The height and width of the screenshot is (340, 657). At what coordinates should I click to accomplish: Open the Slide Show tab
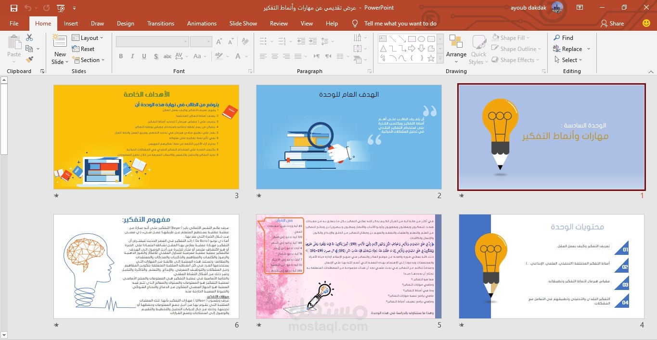(243, 23)
